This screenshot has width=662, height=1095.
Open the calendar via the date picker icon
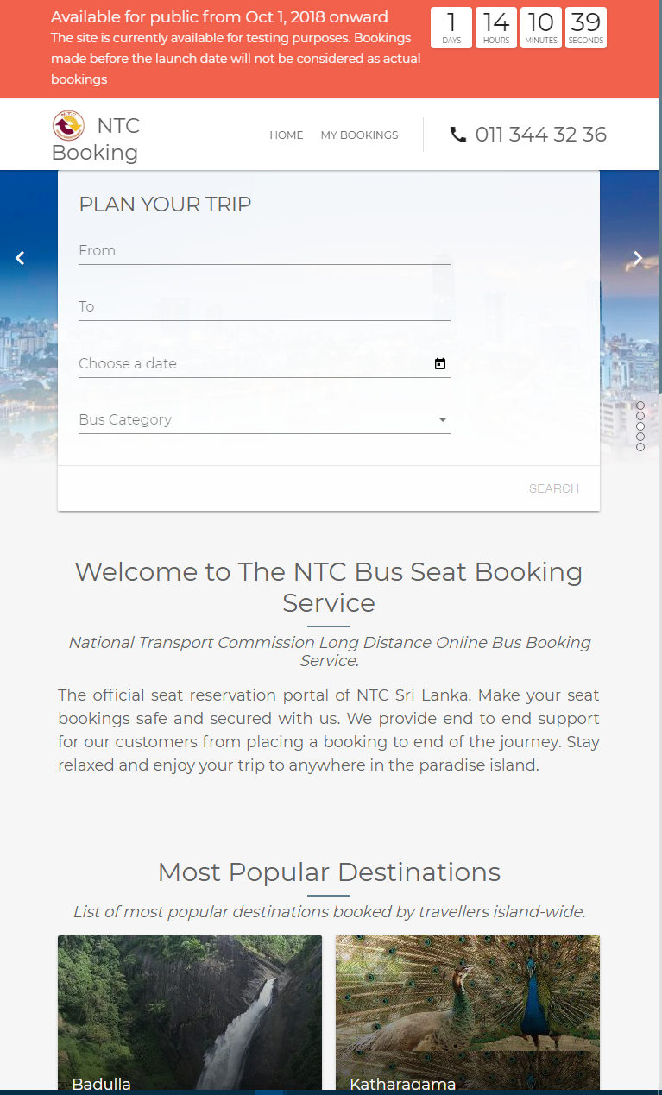pos(440,363)
